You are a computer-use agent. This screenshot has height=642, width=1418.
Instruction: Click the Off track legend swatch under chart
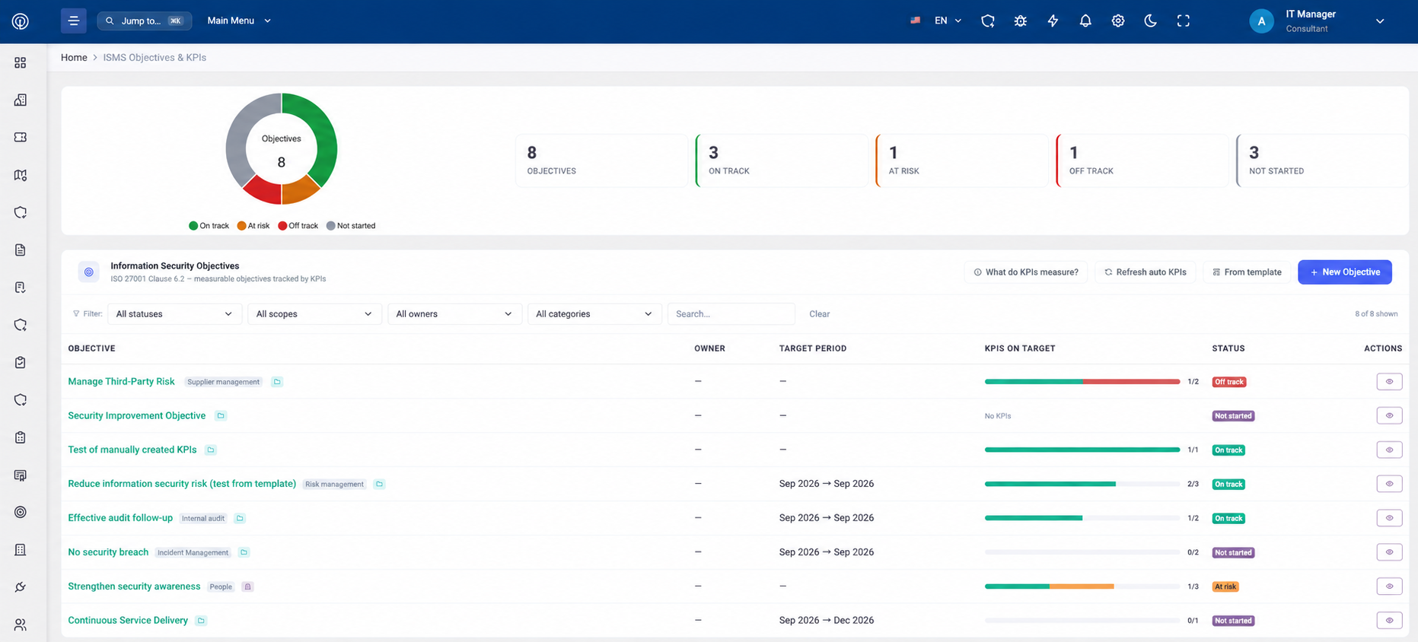[282, 226]
